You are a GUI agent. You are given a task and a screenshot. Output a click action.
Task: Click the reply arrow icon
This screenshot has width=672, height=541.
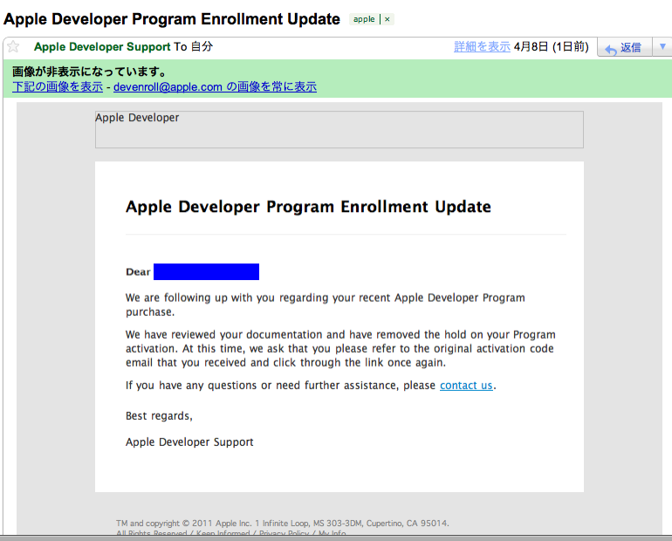(610, 49)
